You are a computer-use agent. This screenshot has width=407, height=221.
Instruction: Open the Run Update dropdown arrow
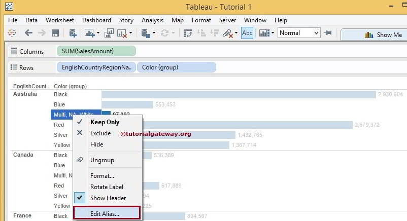[x=173, y=33]
